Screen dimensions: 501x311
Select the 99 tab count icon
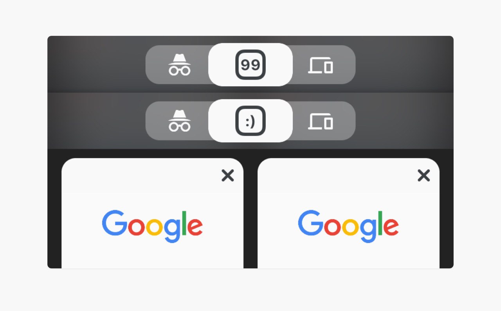tap(250, 64)
